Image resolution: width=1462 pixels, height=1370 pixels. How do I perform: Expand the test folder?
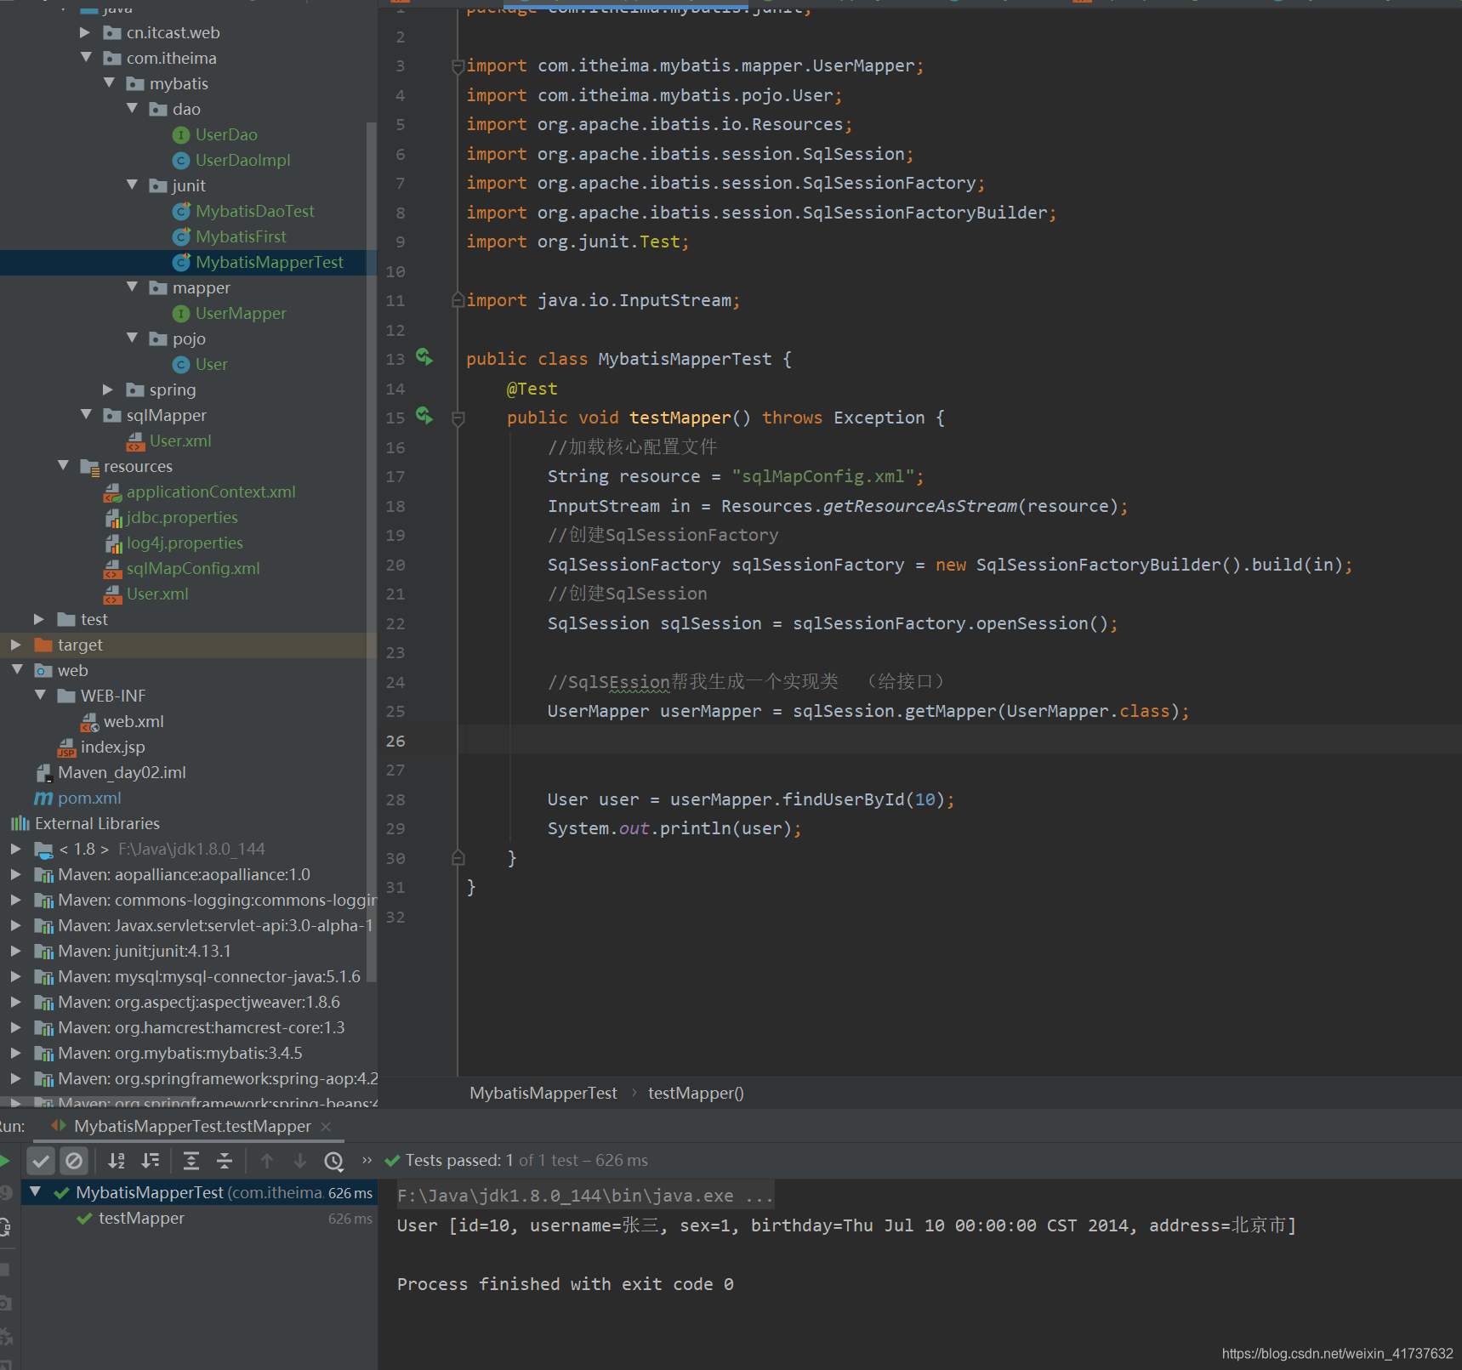pyautogui.click(x=40, y=619)
